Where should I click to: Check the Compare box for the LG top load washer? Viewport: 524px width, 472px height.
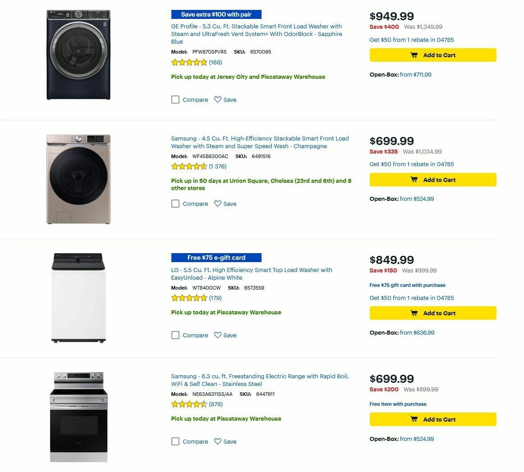[x=175, y=335]
